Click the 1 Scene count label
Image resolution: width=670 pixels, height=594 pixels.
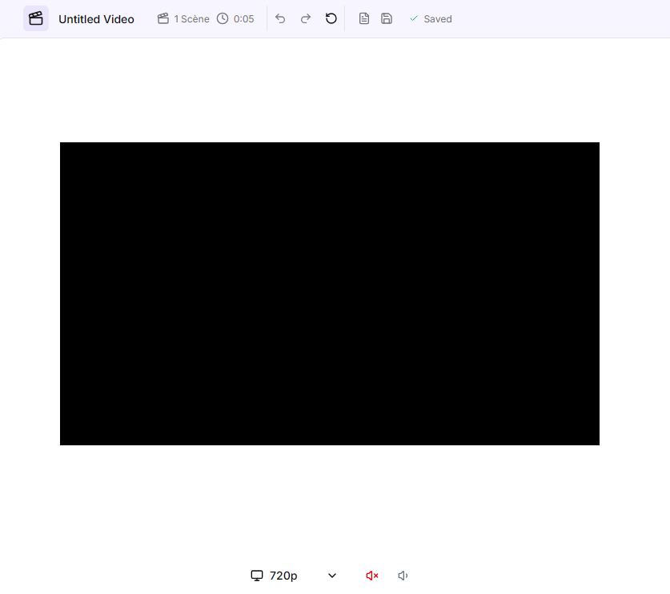(x=191, y=18)
